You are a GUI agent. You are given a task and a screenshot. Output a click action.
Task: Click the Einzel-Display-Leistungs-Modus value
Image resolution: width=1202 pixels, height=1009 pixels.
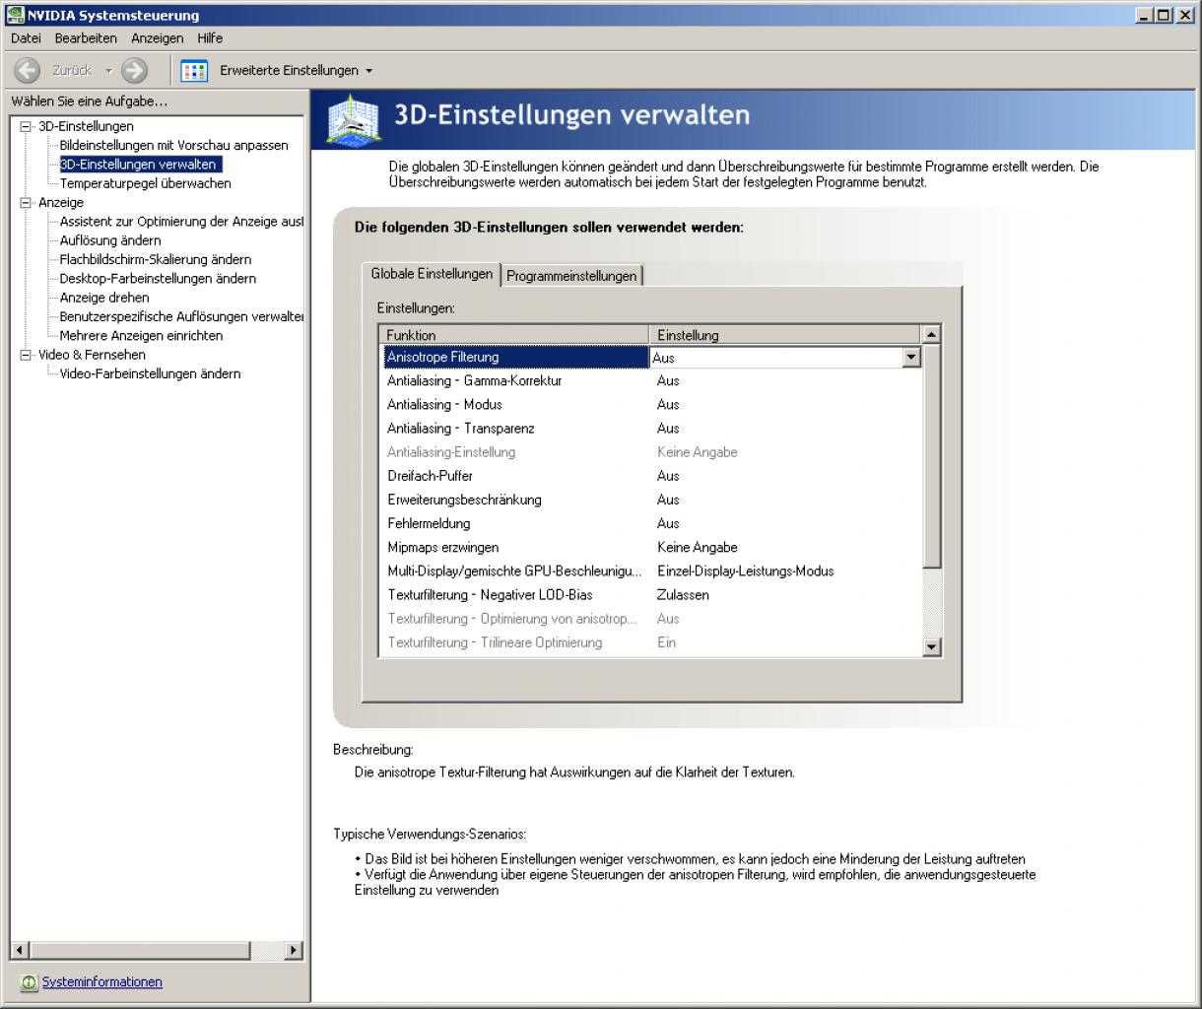tap(745, 572)
